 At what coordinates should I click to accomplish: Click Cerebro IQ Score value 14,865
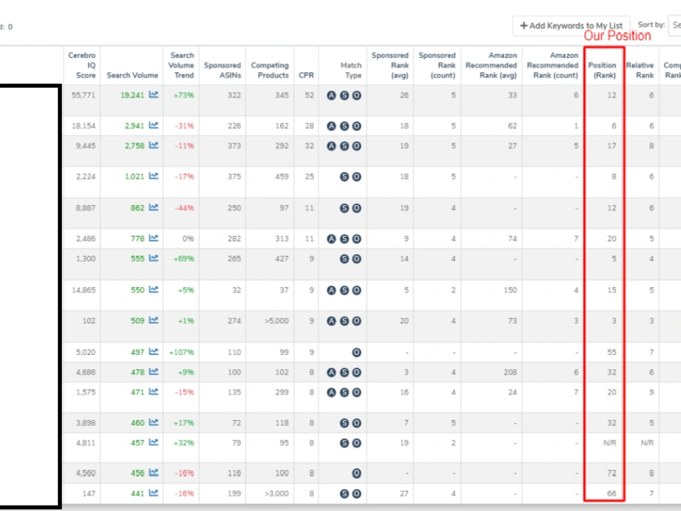[x=83, y=290]
